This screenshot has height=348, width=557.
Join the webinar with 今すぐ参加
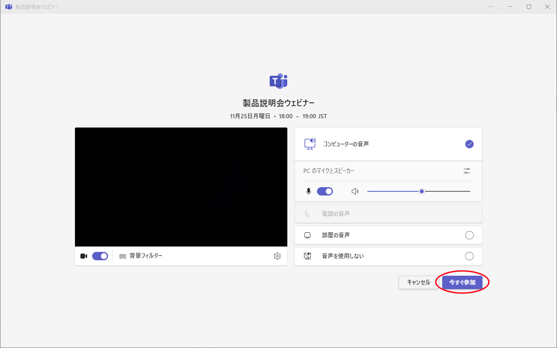[x=462, y=282]
